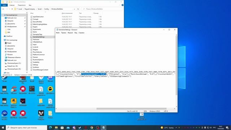Open OneDrive in the navigation pane

click(9, 36)
